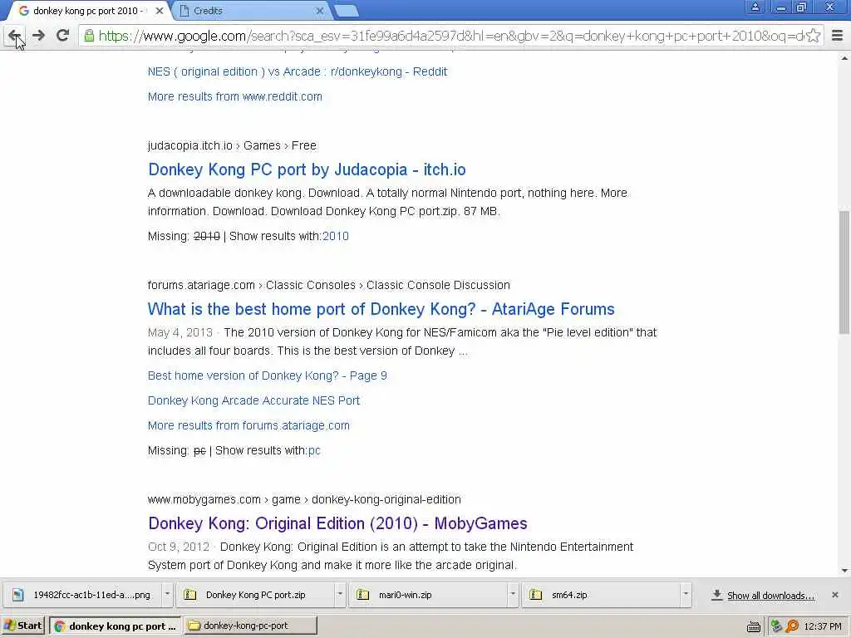Open What is the best home port AtariAge result
Screen dimensions: 851x638
tap(381, 309)
